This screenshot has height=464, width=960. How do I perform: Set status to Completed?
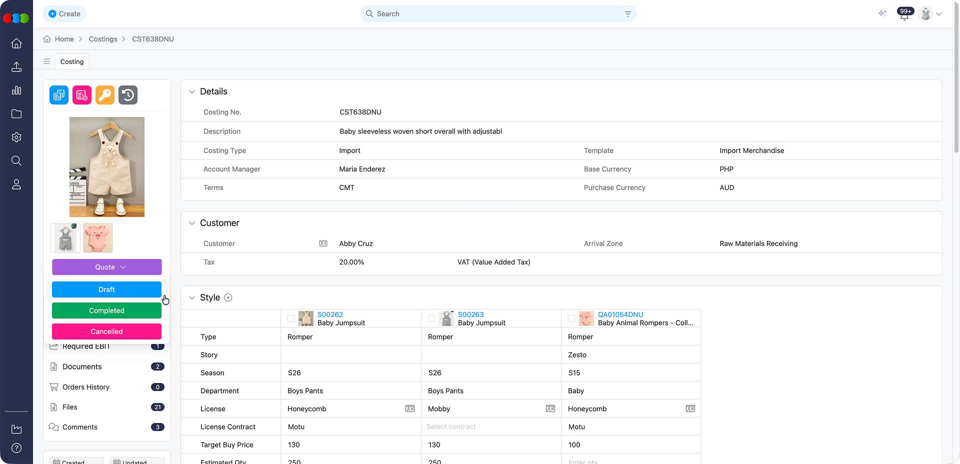[x=106, y=310]
